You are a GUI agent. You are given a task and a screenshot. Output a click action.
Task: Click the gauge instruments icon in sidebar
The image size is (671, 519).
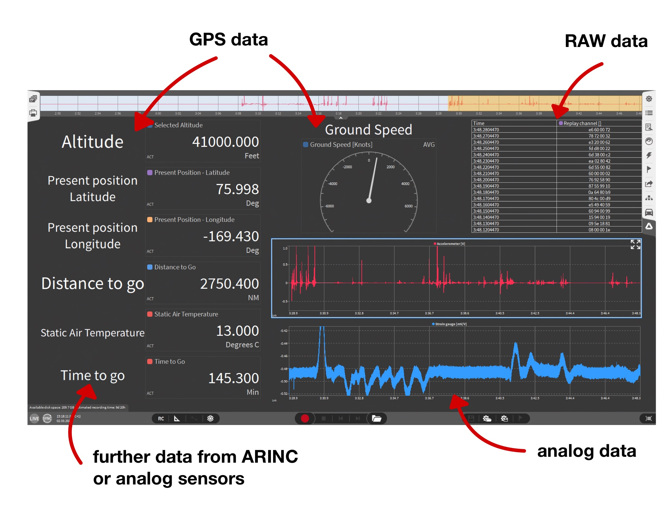pos(649,141)
